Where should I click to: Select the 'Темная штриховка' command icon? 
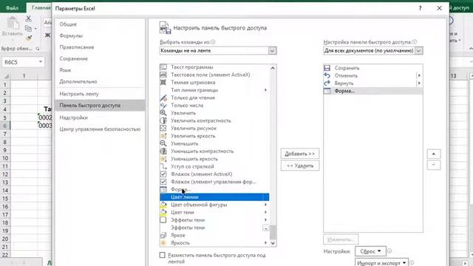(x=163, y=82)
